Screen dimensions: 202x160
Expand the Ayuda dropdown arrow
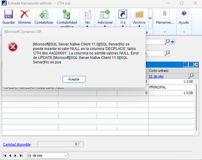pos(184,32)
